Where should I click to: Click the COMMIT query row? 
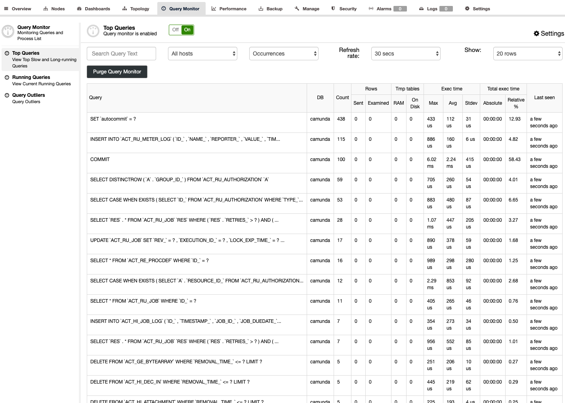[100, 159]
